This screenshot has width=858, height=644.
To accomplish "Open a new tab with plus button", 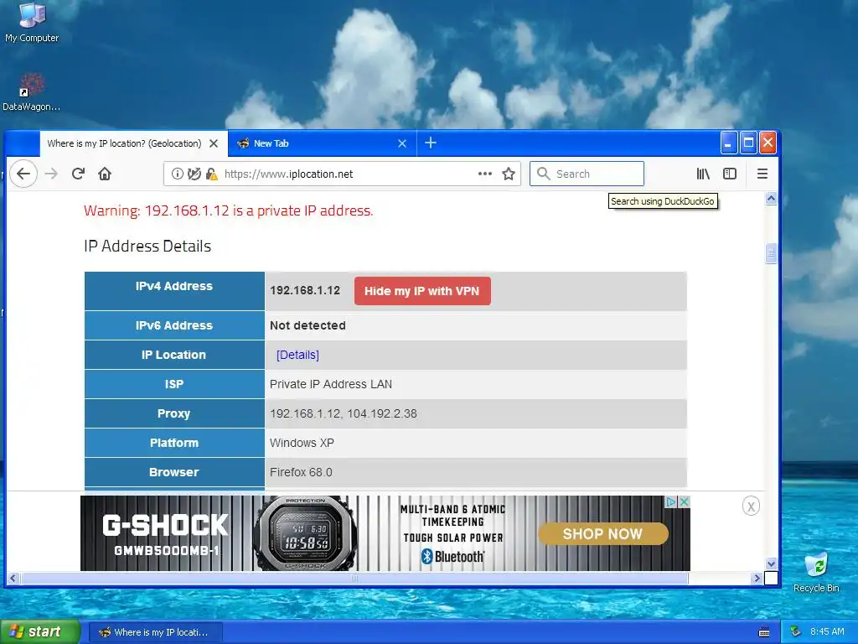I will click(x=431, y=143).
